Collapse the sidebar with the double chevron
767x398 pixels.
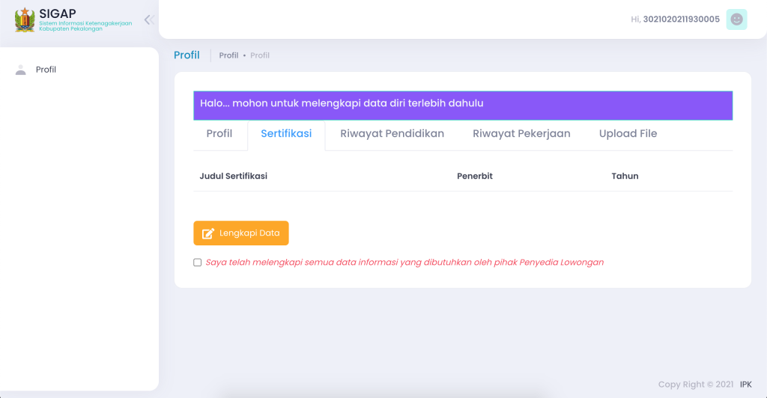149,19
